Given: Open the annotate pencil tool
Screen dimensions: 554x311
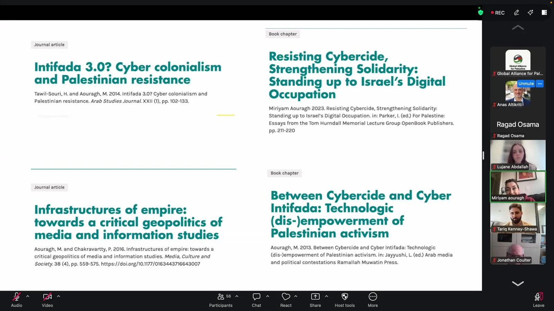Looking at the screenshot, I should pos(516,12).
